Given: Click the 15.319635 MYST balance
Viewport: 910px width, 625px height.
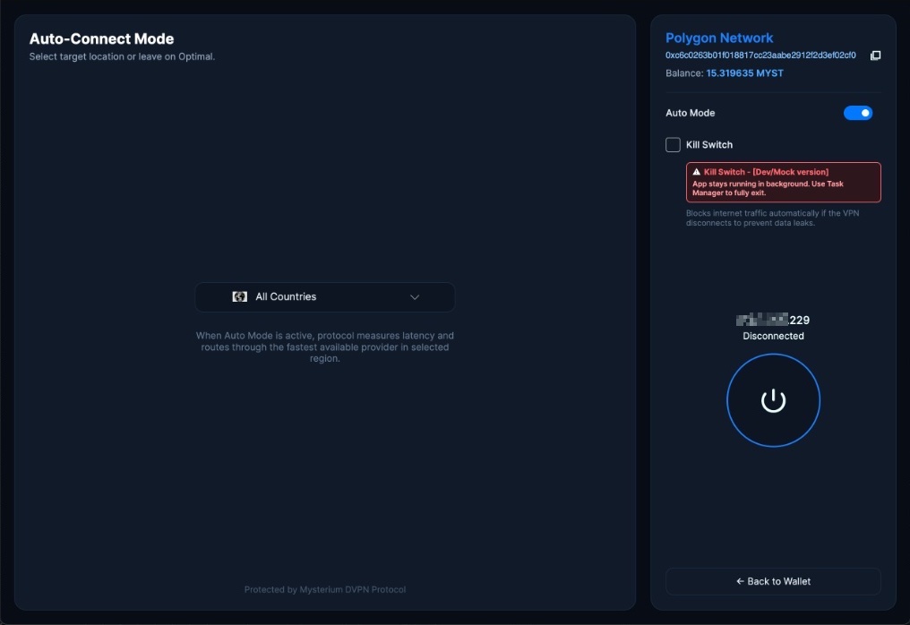Looking at the screenshot, I should coord(744,73).
